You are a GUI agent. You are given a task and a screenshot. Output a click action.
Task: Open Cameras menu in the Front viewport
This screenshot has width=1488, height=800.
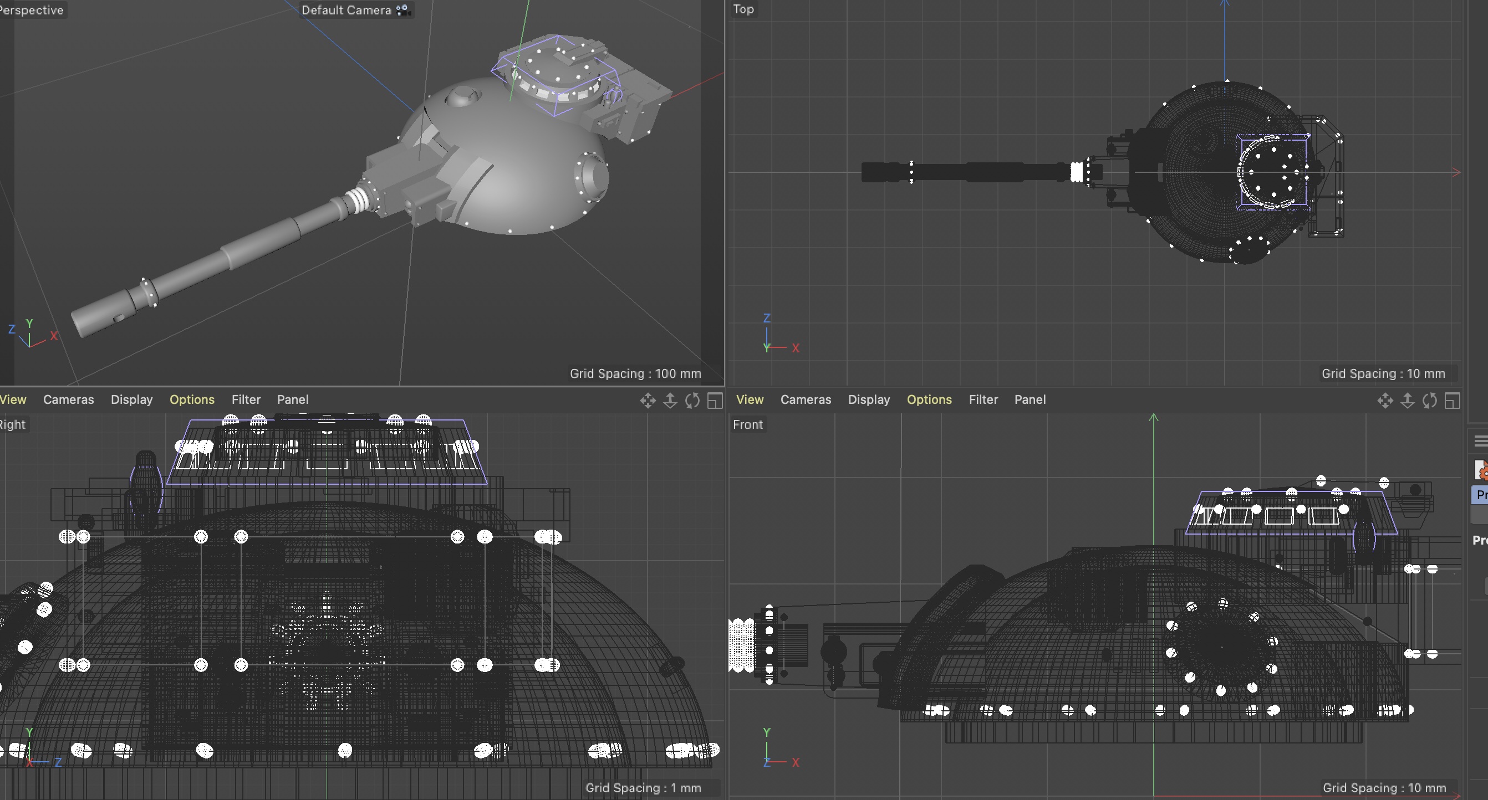point(806,399)
